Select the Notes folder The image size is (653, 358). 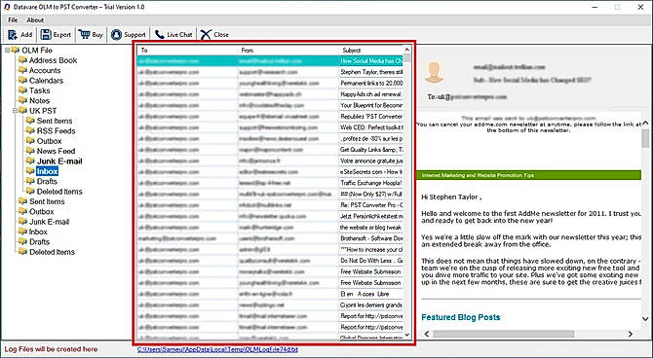pos(39,100)
